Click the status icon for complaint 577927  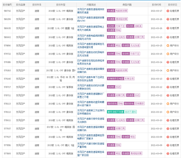pos(168,137)
